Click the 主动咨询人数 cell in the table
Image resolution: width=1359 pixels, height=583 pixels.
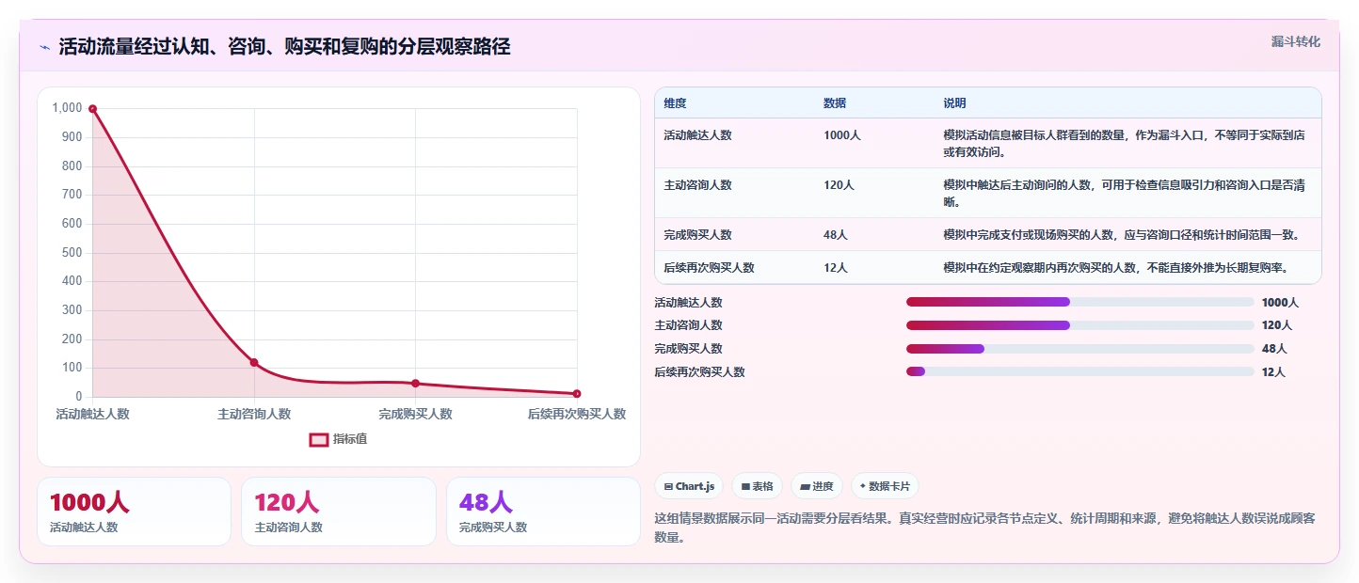pos(697,185)
